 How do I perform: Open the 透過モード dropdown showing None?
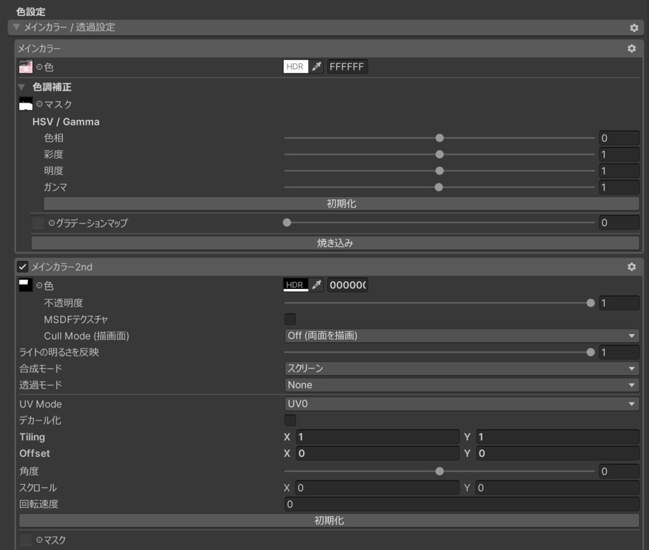[461, 385]
